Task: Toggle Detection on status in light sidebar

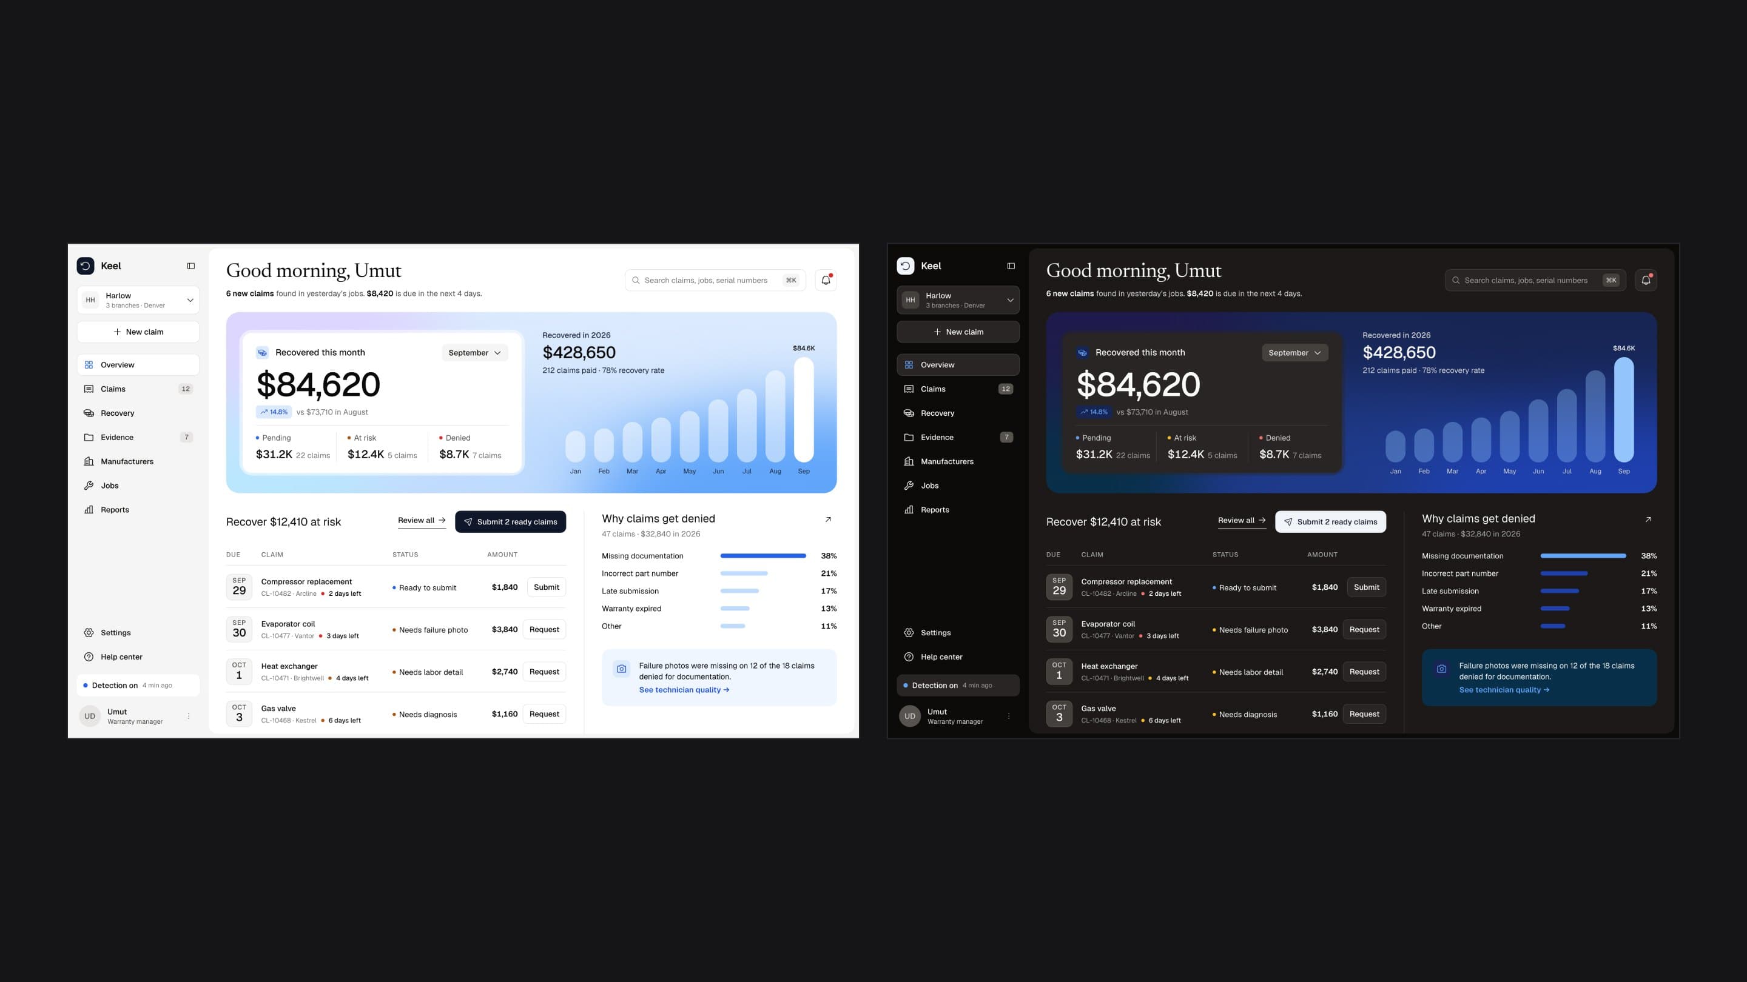Action: tap(138, 685)
